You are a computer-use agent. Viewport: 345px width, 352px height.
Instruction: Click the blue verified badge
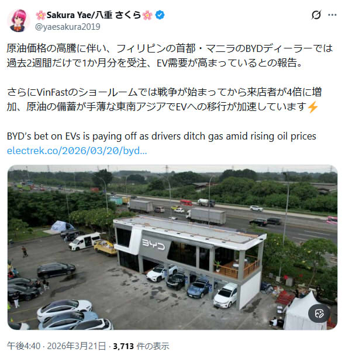[160, 15]
